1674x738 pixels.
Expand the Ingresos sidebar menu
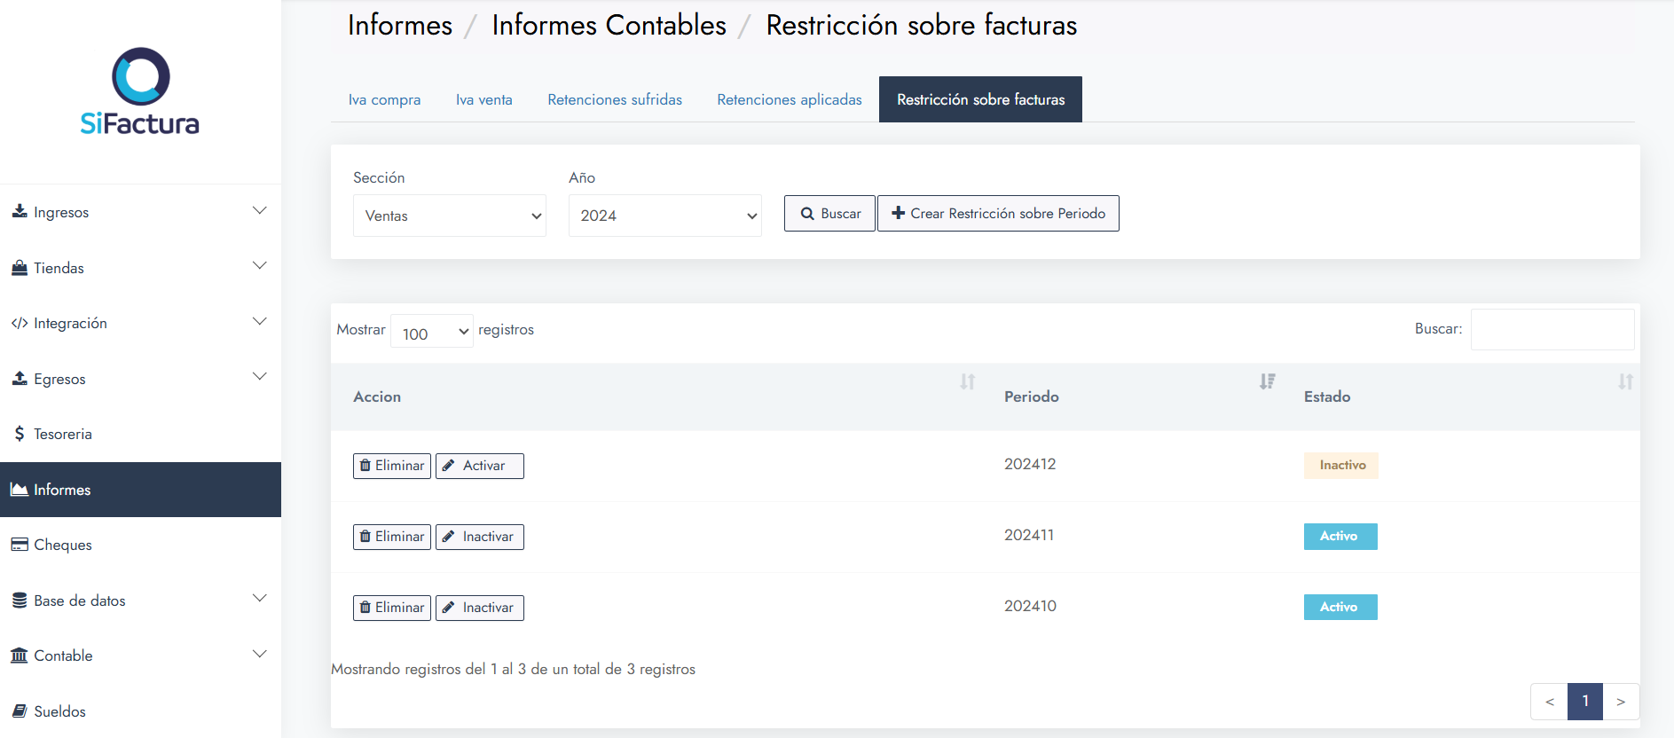coord(140,212)
